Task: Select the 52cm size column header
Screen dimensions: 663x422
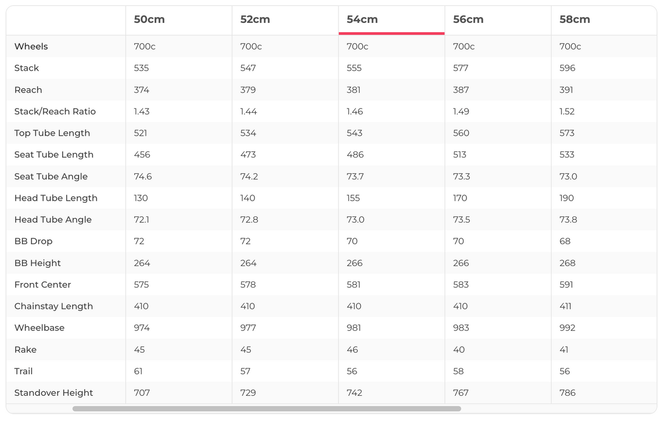Action: coord(255,20)
